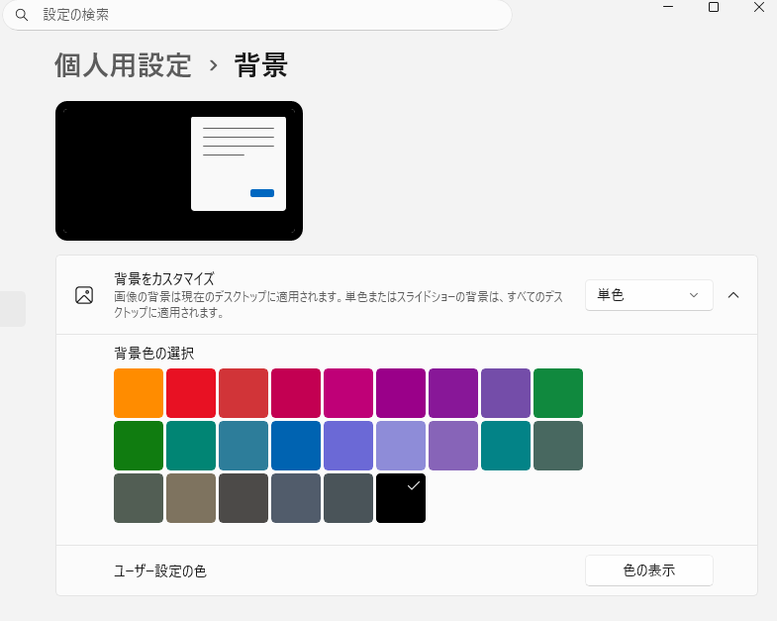Viewport: 777px width, 621px height.
Task: Click the 背景色の選択 heading
Action: tap(154, 354)
